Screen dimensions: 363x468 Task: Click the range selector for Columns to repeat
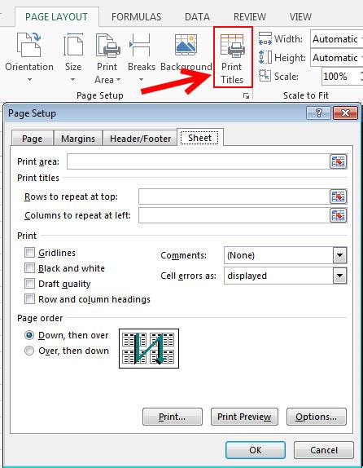pyautogui.click(x=339, y=215)
